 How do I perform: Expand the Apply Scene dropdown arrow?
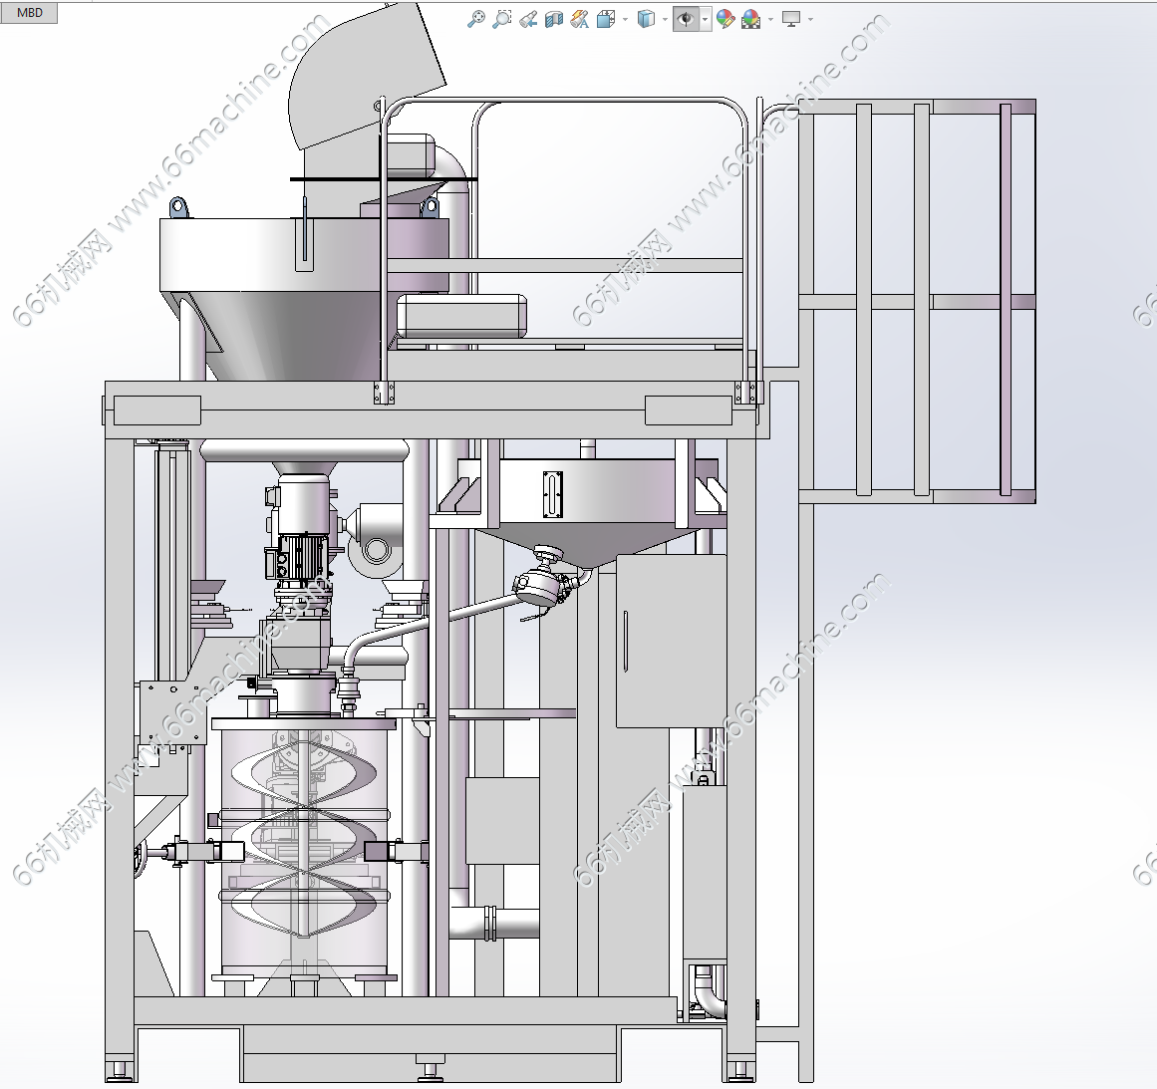coord(770,19)
